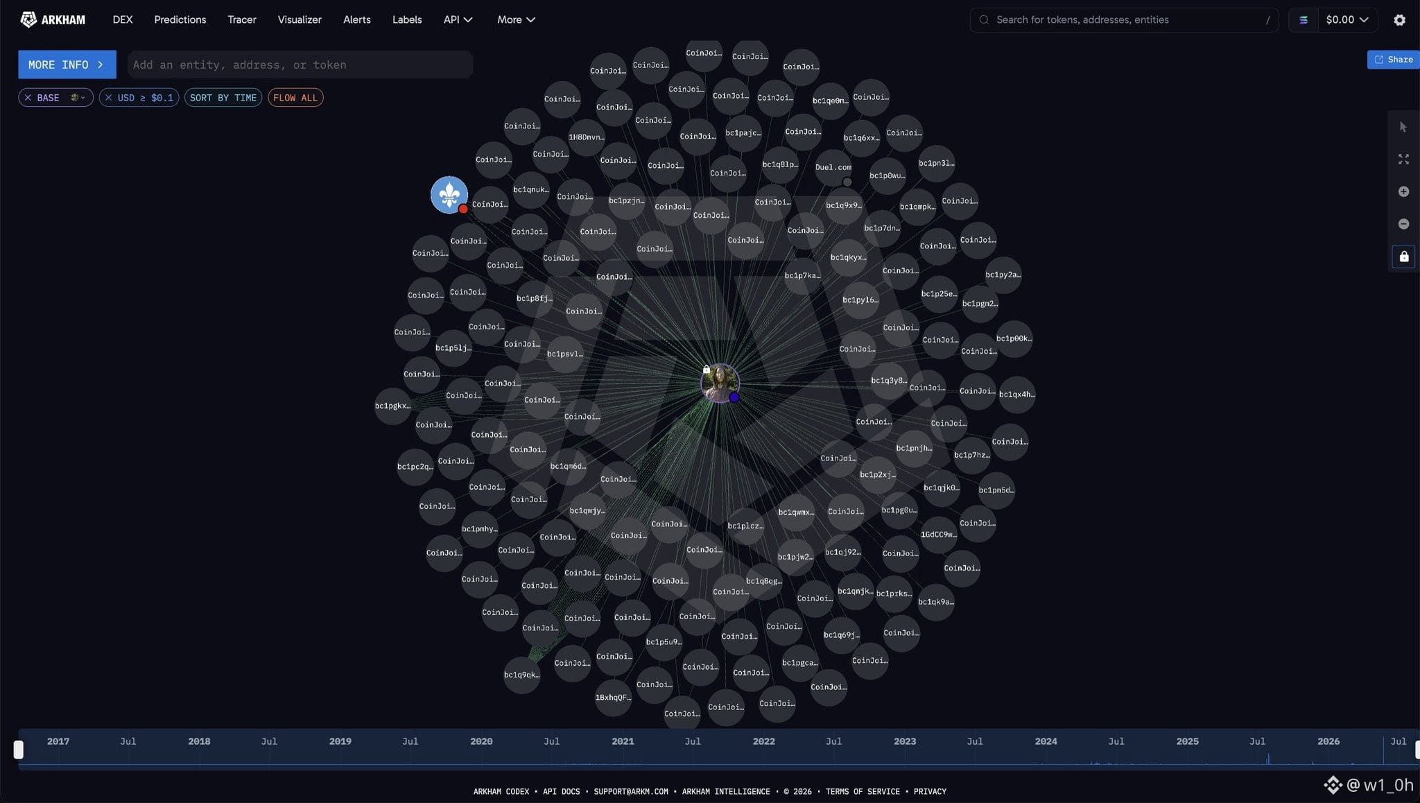1420x803 pixels.
Task: Select the bc1pn5d… address node
Action: 996,490
